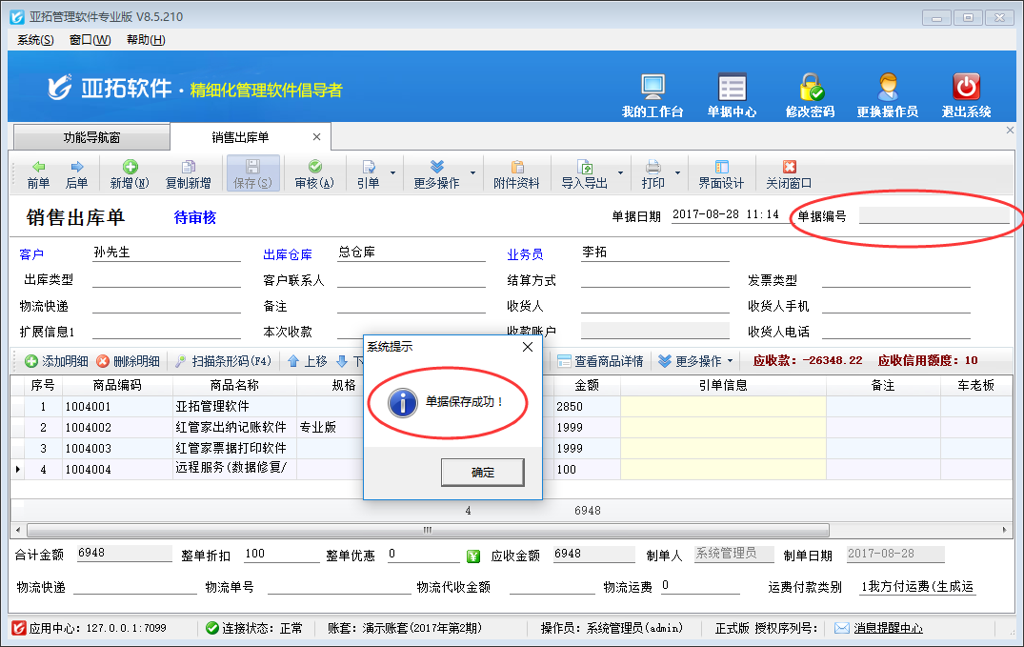Image resolution: width=1024 pixels, height=647 pixels.
Task: Open the 单据中心 document center
Action: 732,88
